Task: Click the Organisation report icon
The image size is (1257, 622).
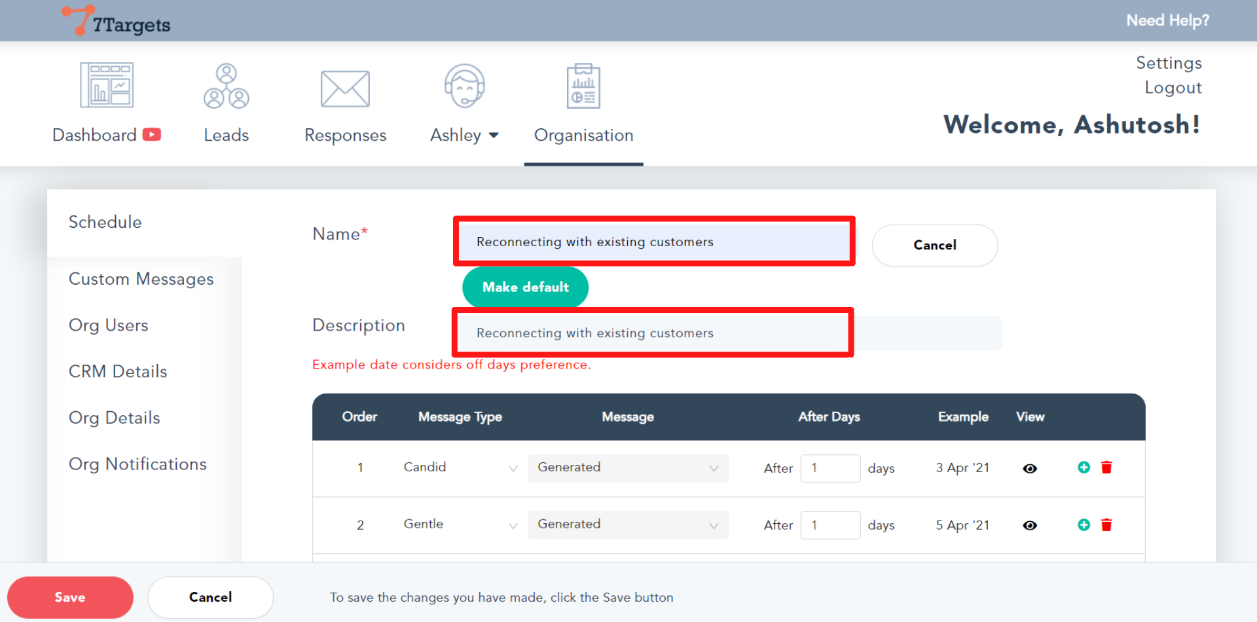Action: tap(583, 86)
